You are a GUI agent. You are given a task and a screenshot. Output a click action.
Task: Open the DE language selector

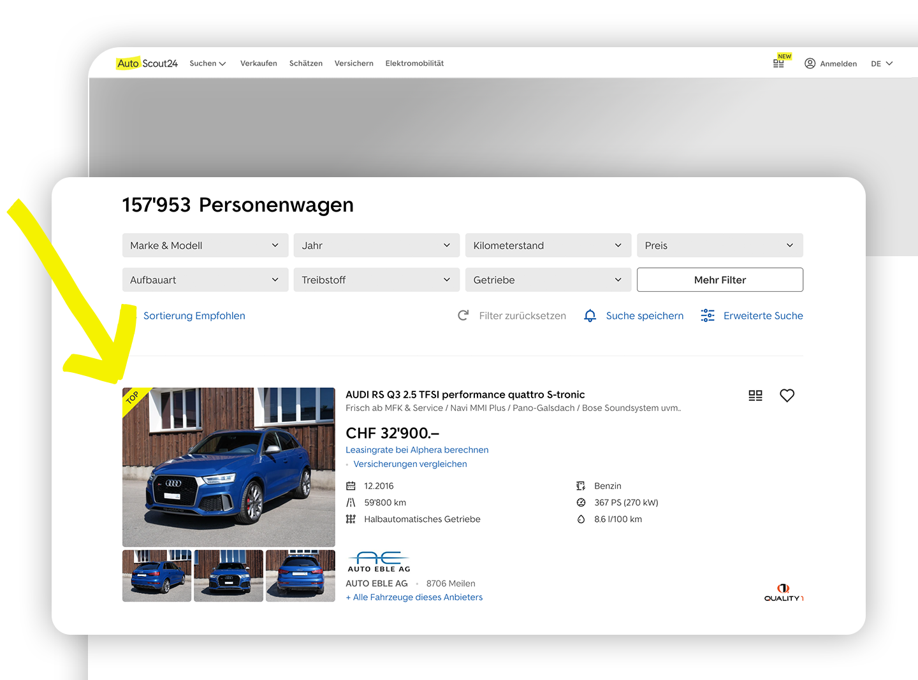[882, 64]
